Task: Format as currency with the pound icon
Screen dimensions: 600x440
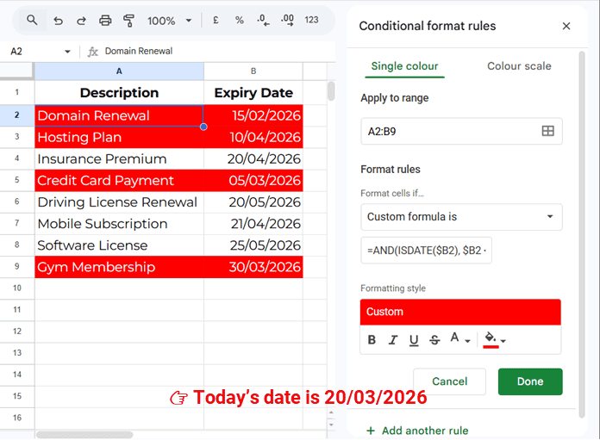Action: pos(216,21)
